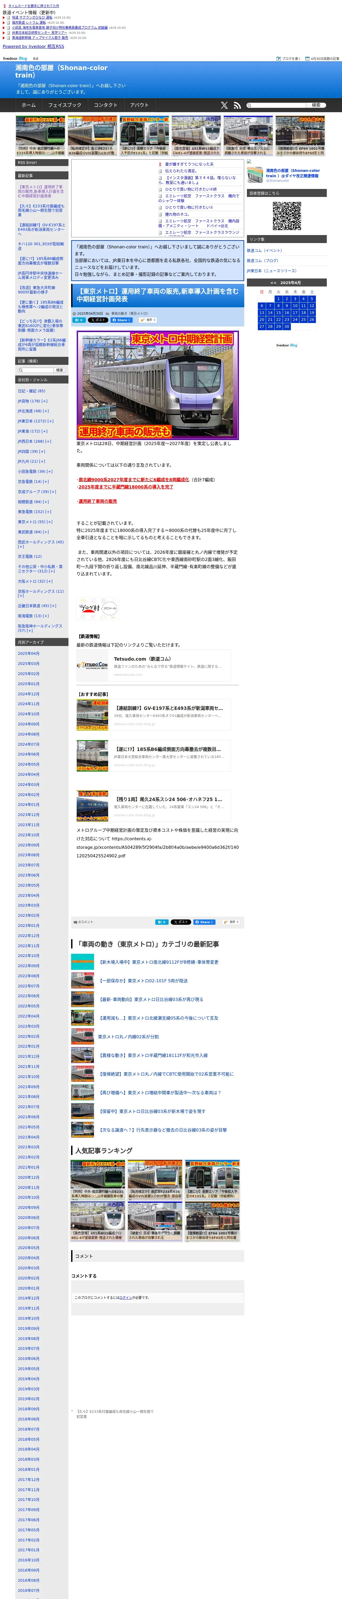
Task: Open the 湘南色の部屋（Shonan-color train） blog title
Action: (x=62, y=71)
